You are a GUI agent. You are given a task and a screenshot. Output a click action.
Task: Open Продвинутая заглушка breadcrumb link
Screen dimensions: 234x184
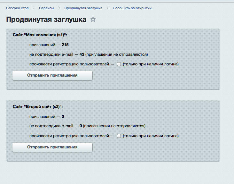83,8
